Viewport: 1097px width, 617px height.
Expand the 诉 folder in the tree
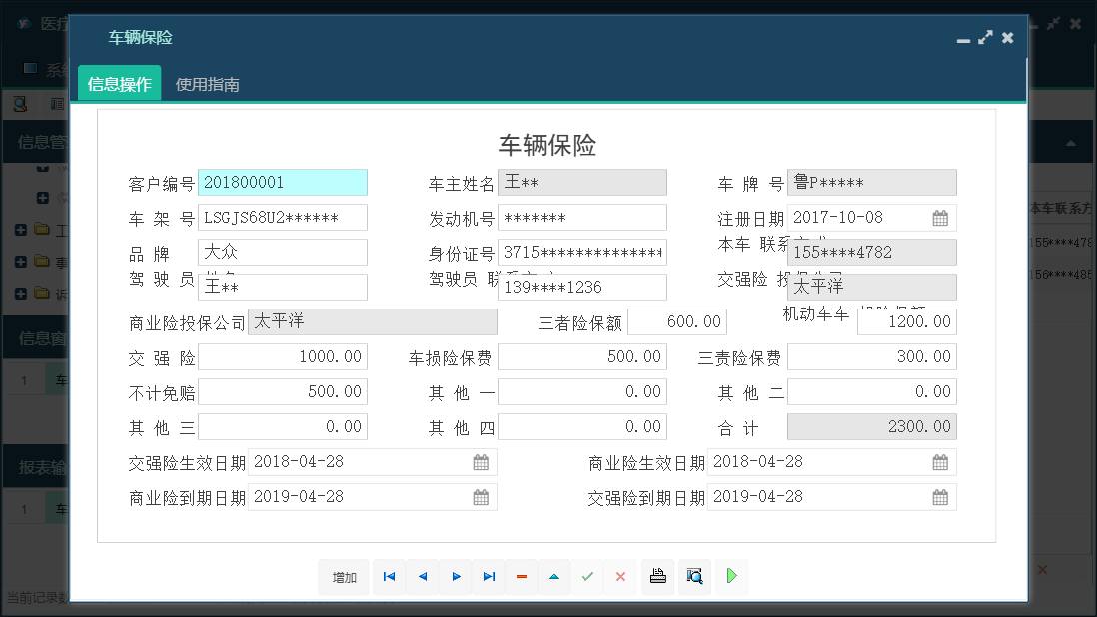[20, 293]
